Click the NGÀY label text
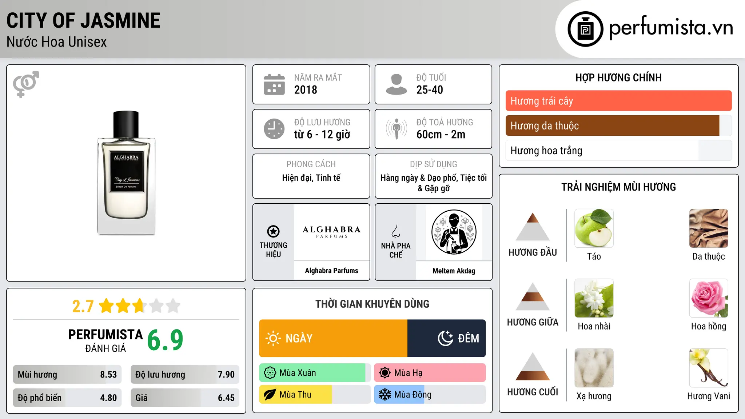Image resolution: width=745 pixels, height=419 pixels. coord(299,339)
